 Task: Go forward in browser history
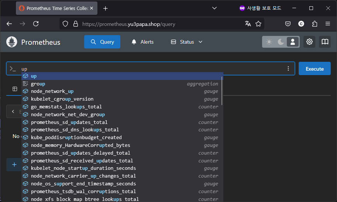(x=23, y=24)
